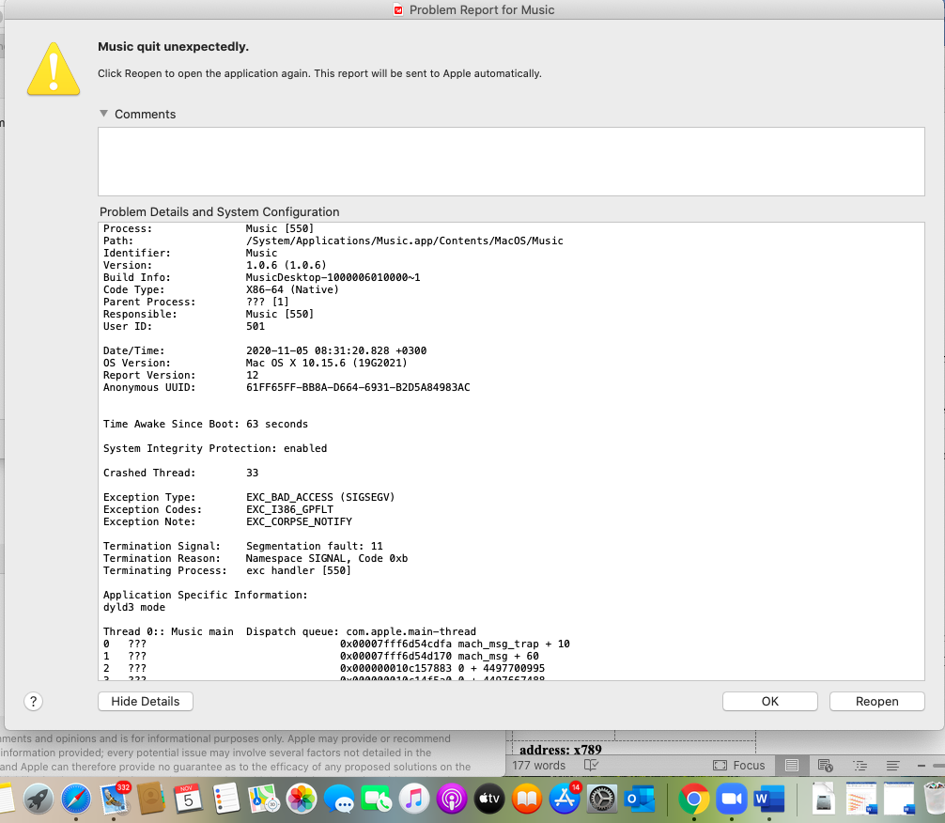
Task: Open Microsoft Outlook from the dock
Action: pos(640,800)
